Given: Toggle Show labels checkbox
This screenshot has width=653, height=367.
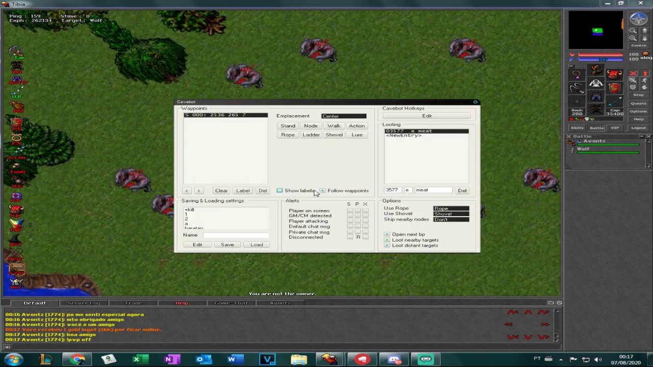Looking at the screenshot, I should click(280, 191).
